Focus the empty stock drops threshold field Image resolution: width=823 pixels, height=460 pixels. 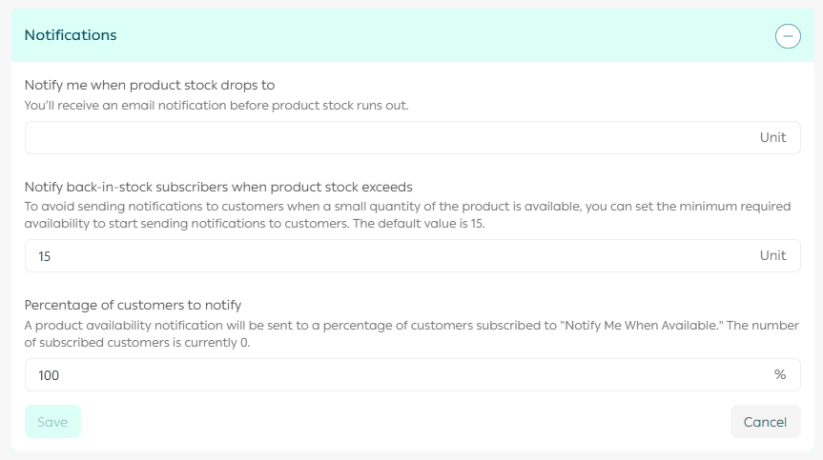tap(381, 137)
